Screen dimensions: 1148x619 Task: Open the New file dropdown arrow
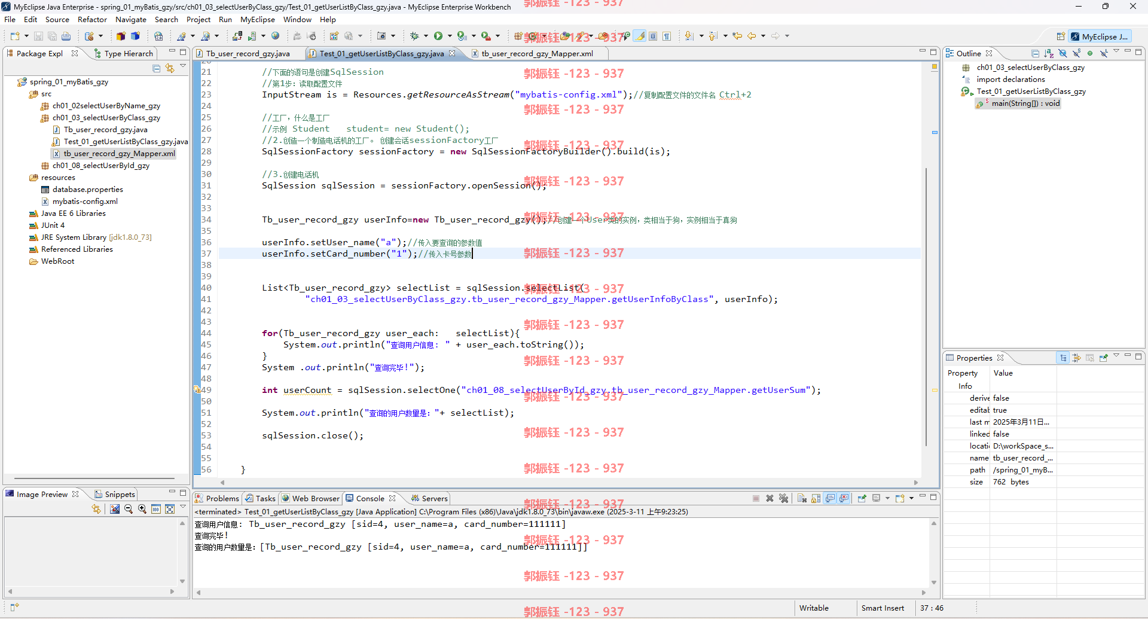point(26,36)
